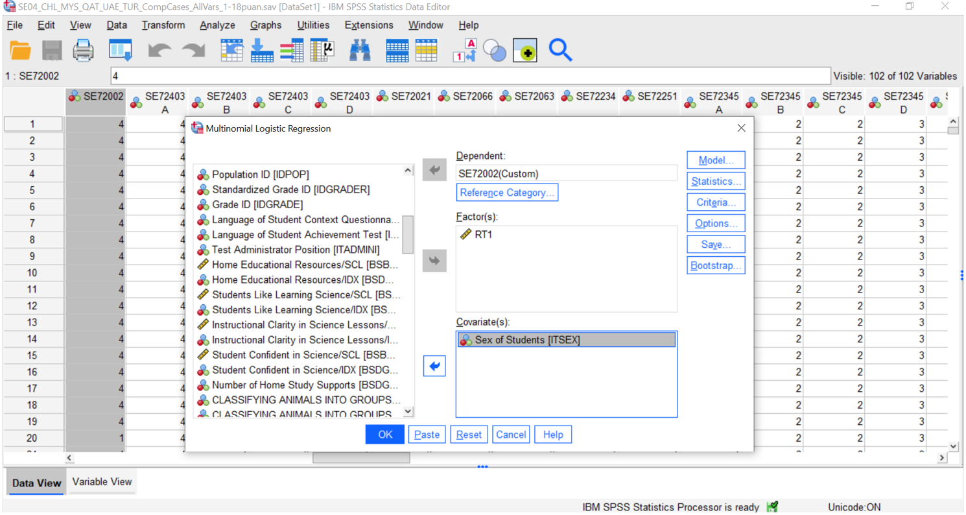This screenshot has width=966, height=515.
Task: Click OK to run regression
Action: click(385, 435)
